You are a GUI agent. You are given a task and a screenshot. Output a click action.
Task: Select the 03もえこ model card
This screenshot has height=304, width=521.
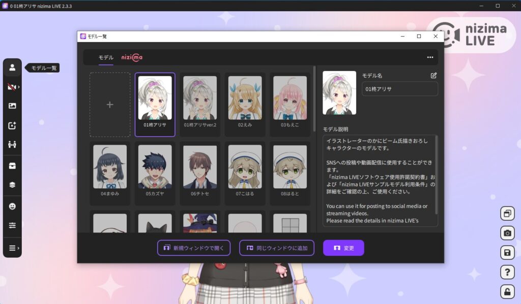pos(290,105)
